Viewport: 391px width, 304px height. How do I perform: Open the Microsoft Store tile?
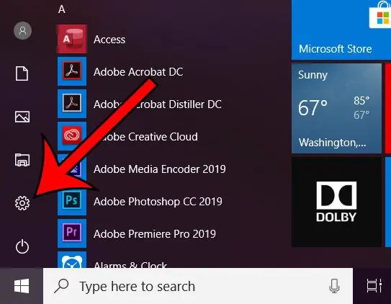point(341,30)
